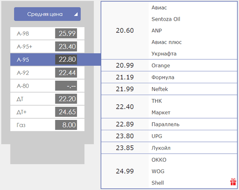Open the WOG station link
The width and height of the screenshot is (239, 190).
coord(158,171)
